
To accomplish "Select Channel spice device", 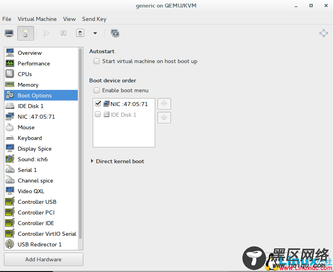I will pos(41,180).
